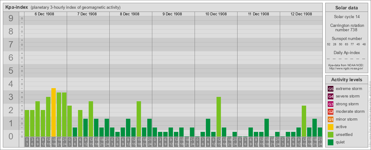The image size is (371, 150).
Task: Click the '0 3' time label under 9 Dec
Action: (x=155, y=142)
